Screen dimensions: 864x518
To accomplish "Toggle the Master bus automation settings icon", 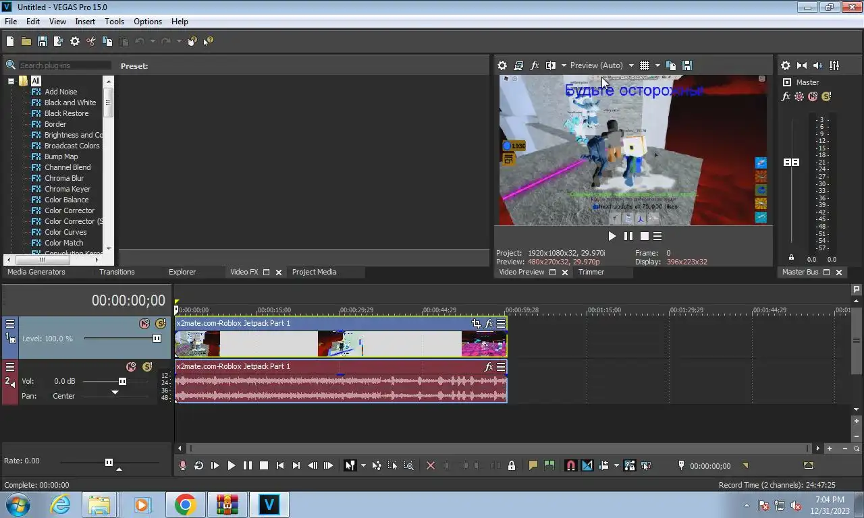I will (799, 96).
